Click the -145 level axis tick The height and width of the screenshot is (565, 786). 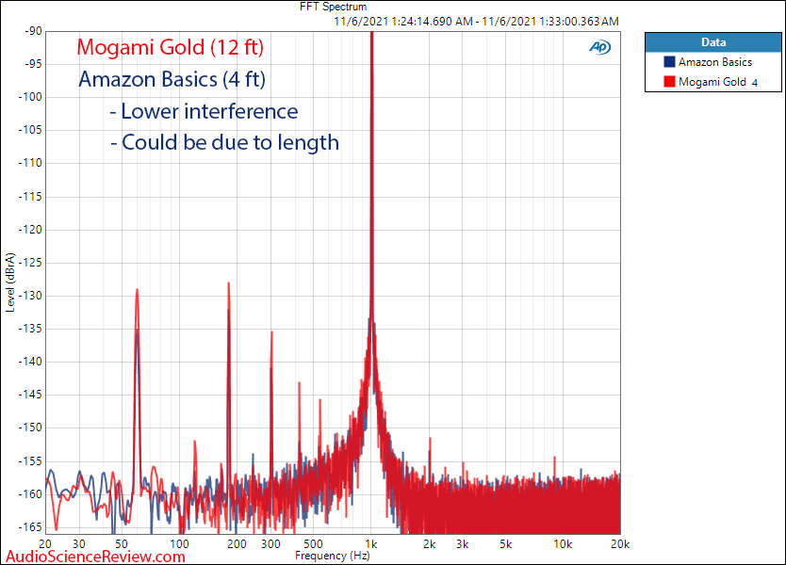30,395
